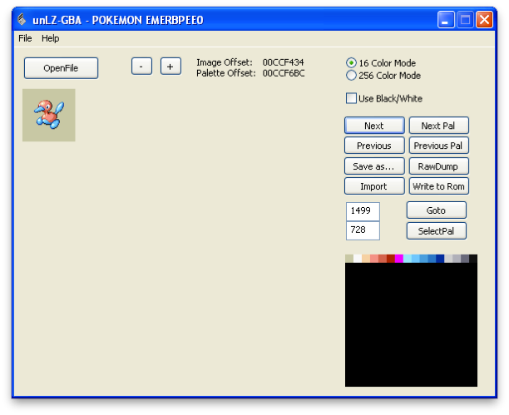Click the plus zoom button
Screen dimensions: 509x415
pyautogui.click(x=170, y=67)
